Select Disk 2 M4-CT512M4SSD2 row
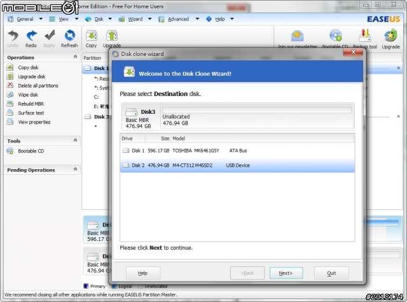407x302 pixels. coord(237,165)
